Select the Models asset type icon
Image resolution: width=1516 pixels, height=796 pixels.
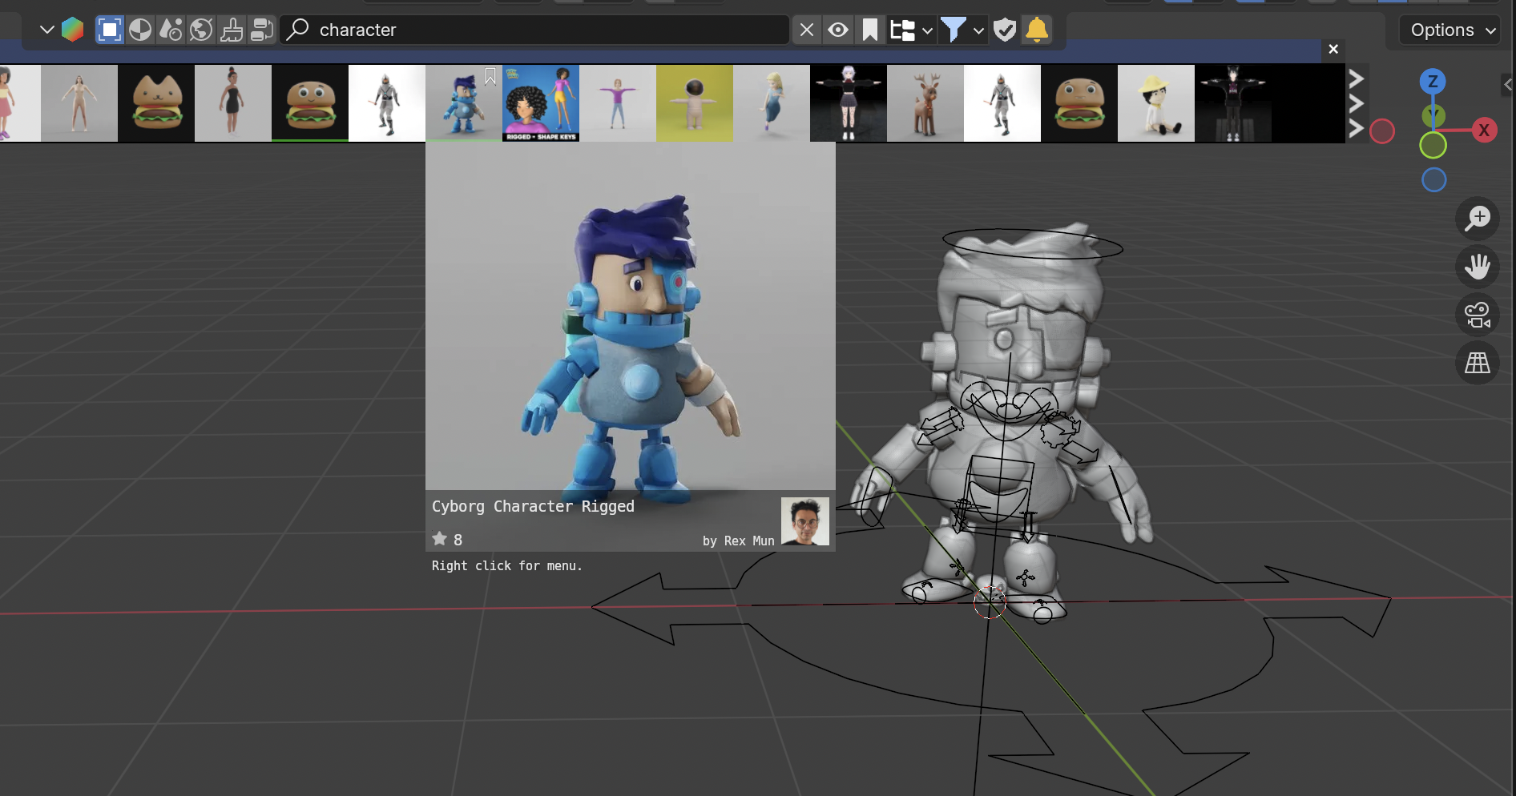pos(110,30)
